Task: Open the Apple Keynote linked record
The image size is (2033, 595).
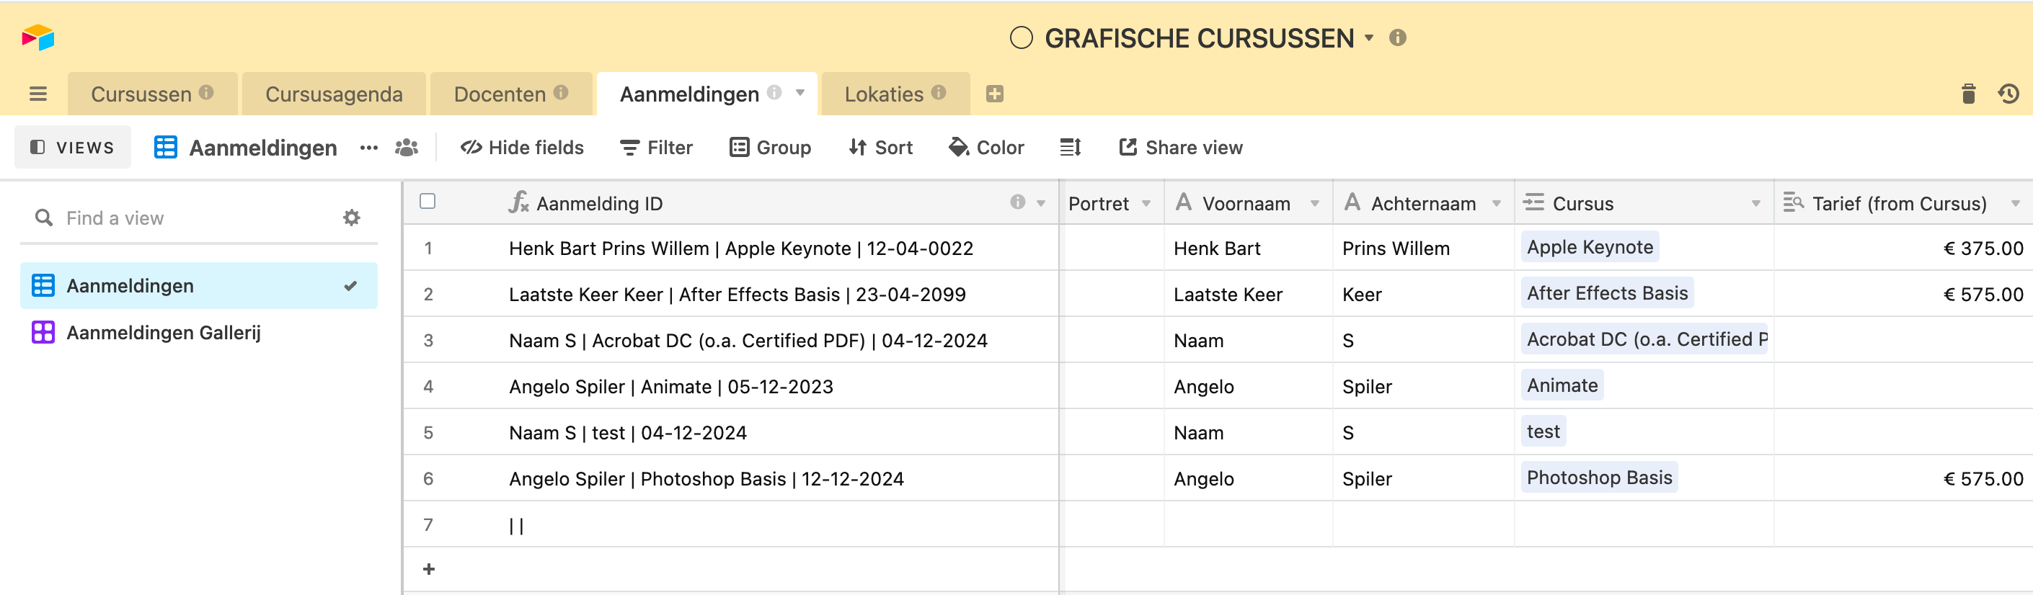Action: pyautogui.click(x=1590, y=248)
